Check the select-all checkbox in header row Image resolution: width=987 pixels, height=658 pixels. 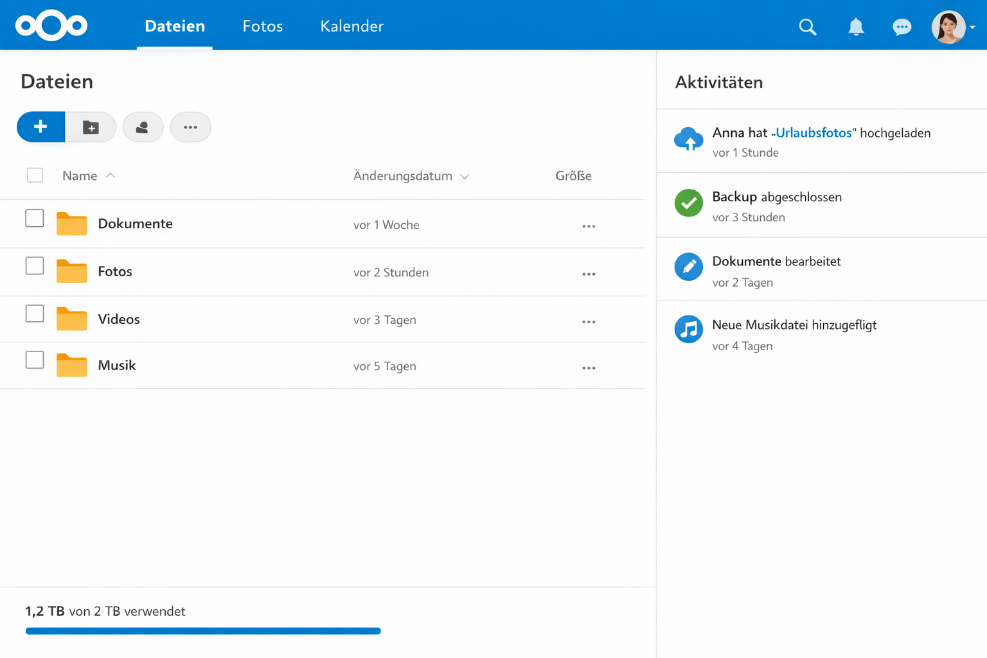coord(35,174)
